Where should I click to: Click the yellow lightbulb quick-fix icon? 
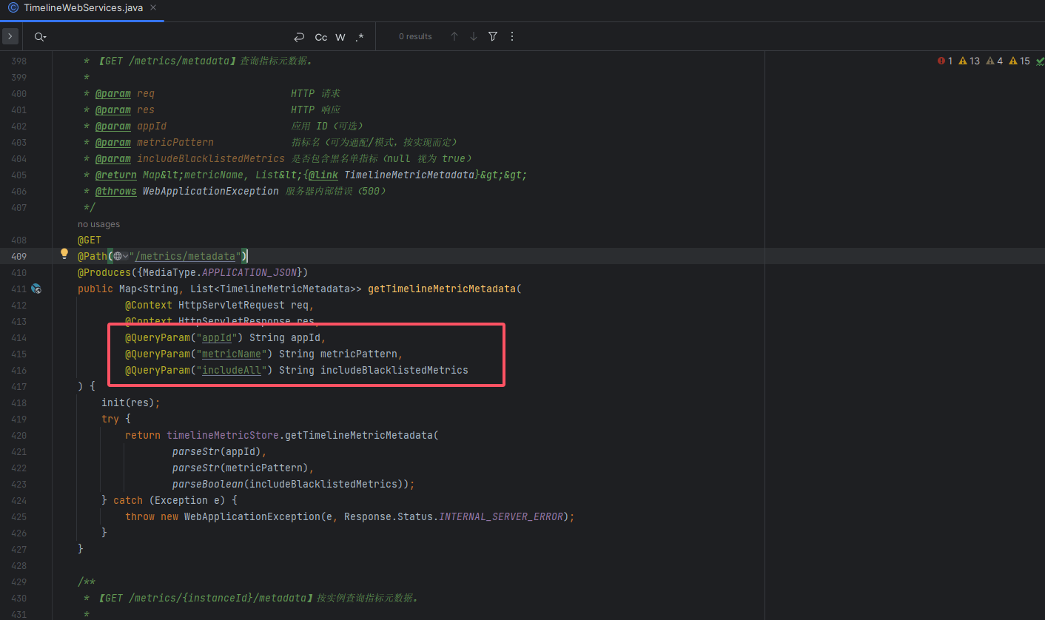click(x=64, y=255)
